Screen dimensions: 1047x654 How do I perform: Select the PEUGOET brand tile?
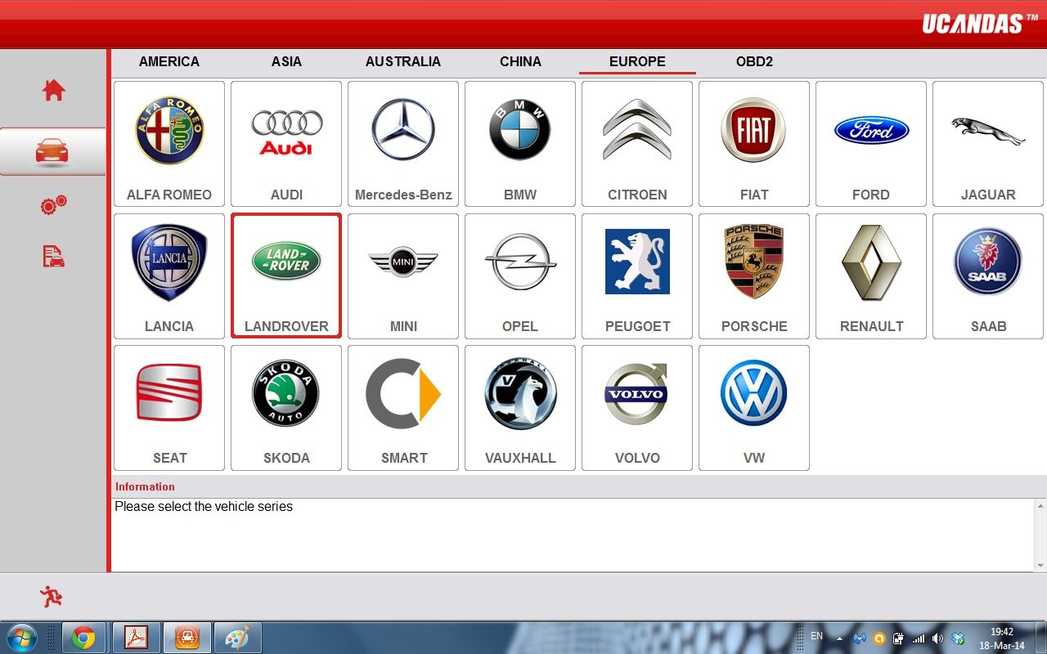click(637, 276)
